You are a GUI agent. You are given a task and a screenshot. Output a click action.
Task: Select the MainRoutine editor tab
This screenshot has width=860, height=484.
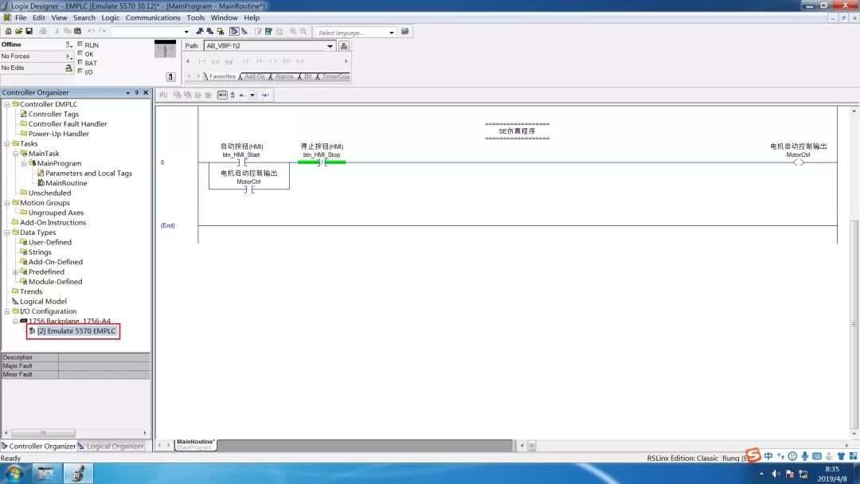pyautogui.click(x=195, y=444)
